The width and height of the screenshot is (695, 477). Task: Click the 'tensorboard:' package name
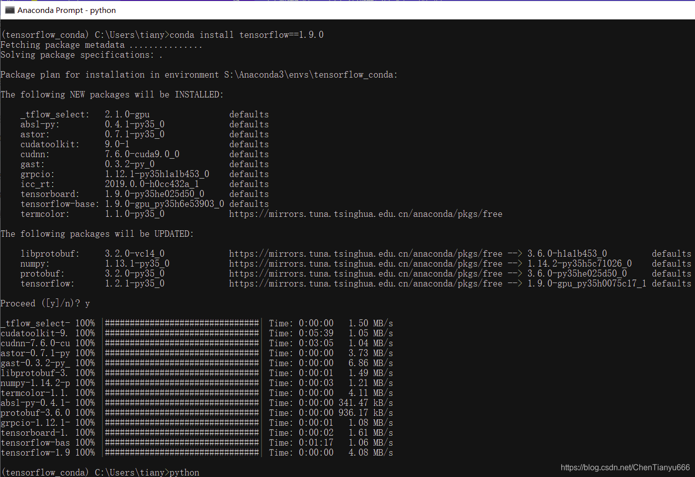point(50,194)
